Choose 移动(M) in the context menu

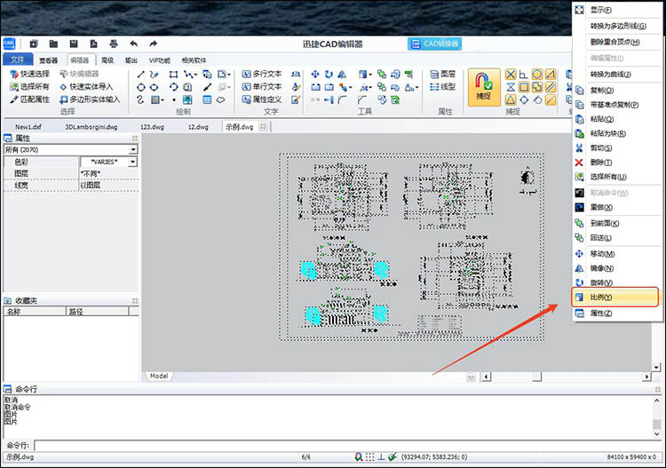615,254
